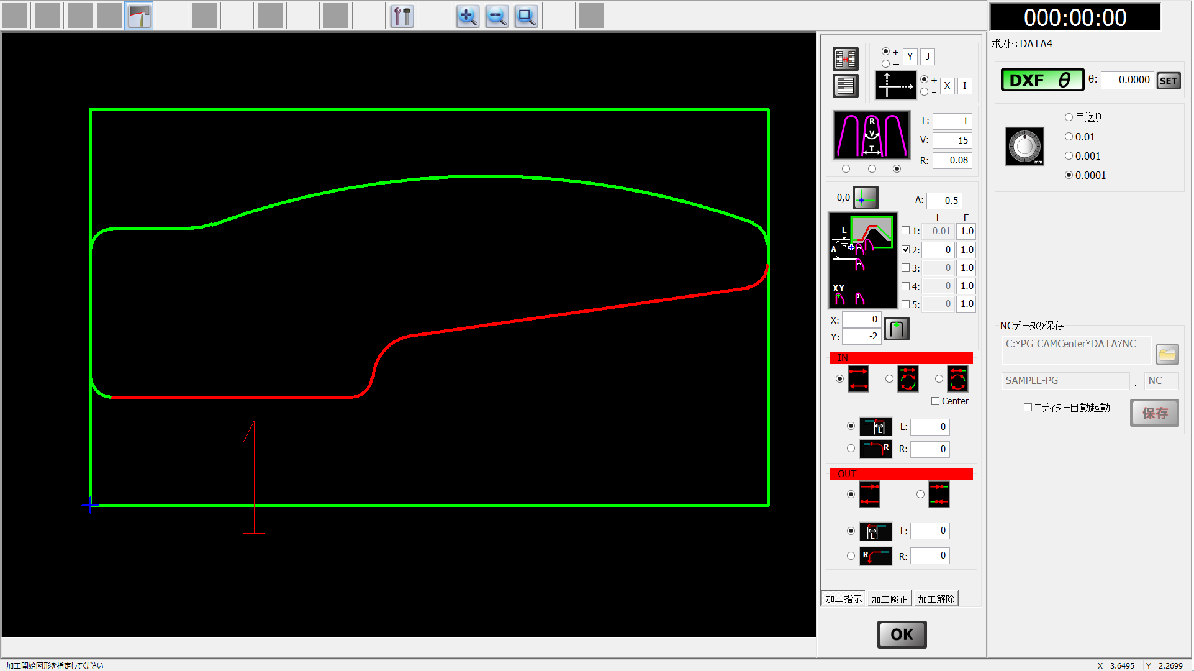1194x671 pixels.
Task: Check the エディター自動起動 checkbox
Action: pyautogui.click(x=1028, y=408)
